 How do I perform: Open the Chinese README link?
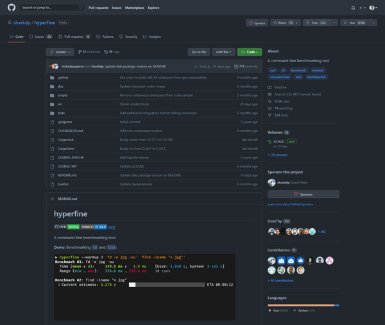click(x=112, y=228)
